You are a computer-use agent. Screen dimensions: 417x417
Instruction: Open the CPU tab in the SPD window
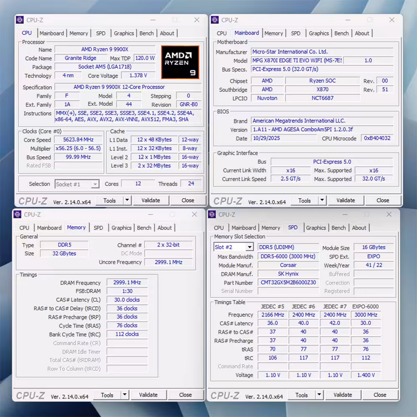click(x=219, y=228)
